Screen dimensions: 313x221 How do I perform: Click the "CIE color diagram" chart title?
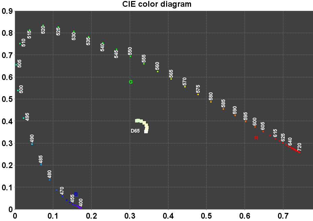click(157, 4)
